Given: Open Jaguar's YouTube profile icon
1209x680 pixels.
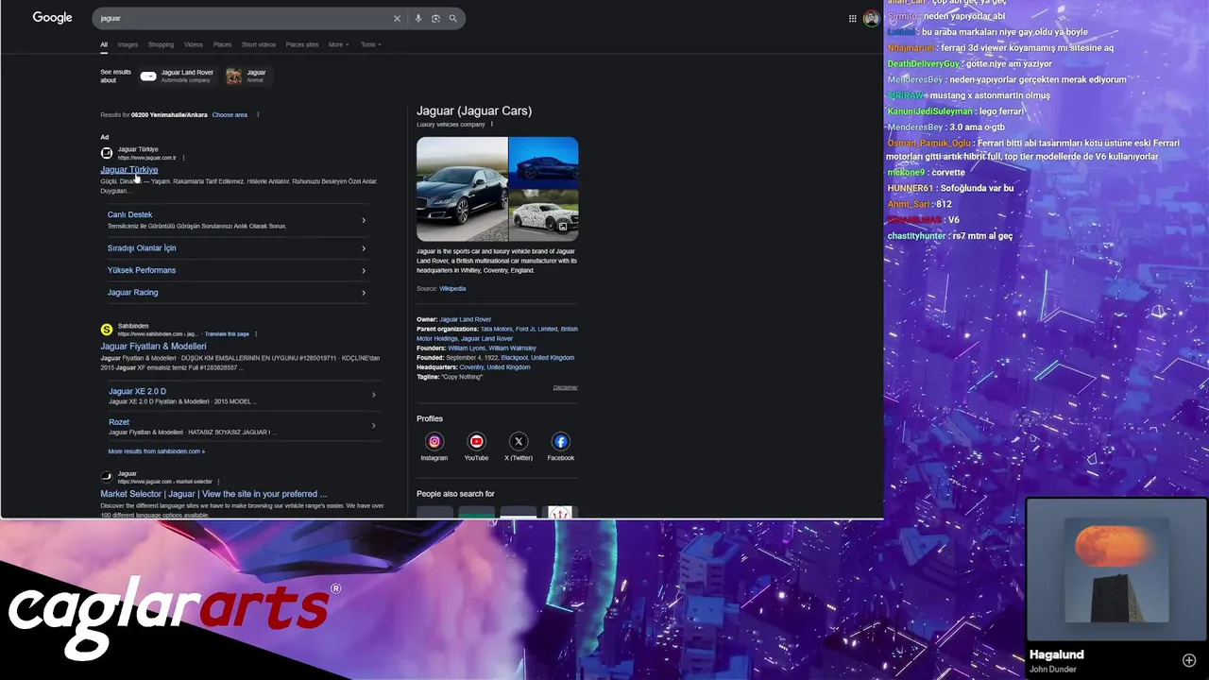Looking at the screenshot, I should click(476, 441).
